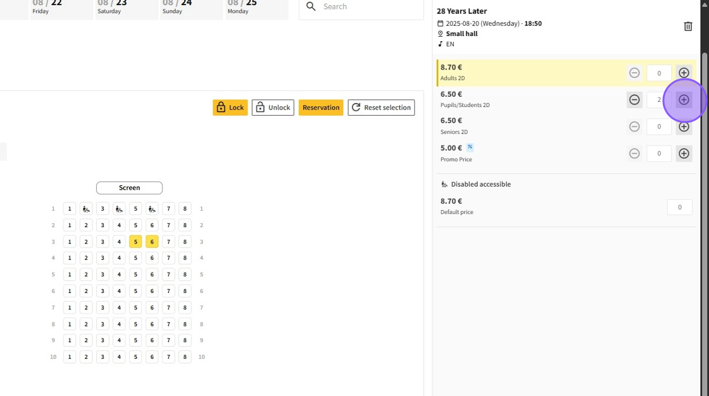
Task: Click the Disabled accessible default price quantity field
Action: [679, 207]
